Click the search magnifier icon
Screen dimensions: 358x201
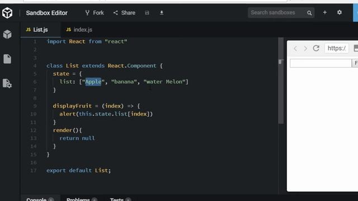[x=309, y=13]
